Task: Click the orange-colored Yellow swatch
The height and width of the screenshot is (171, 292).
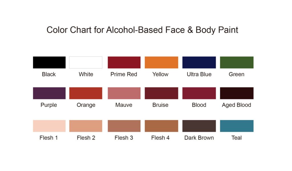Action: (161, 62)
